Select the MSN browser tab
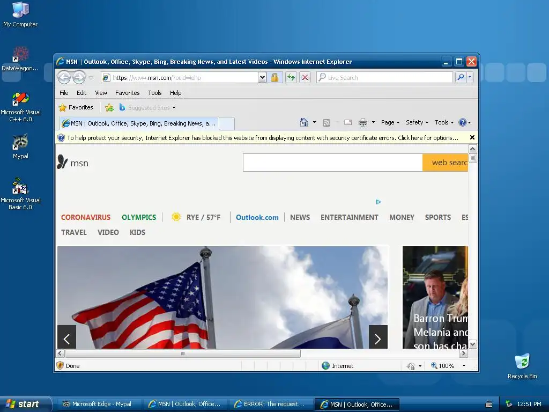The width and height of the screenshot is (549, 412). click(139, 123)
